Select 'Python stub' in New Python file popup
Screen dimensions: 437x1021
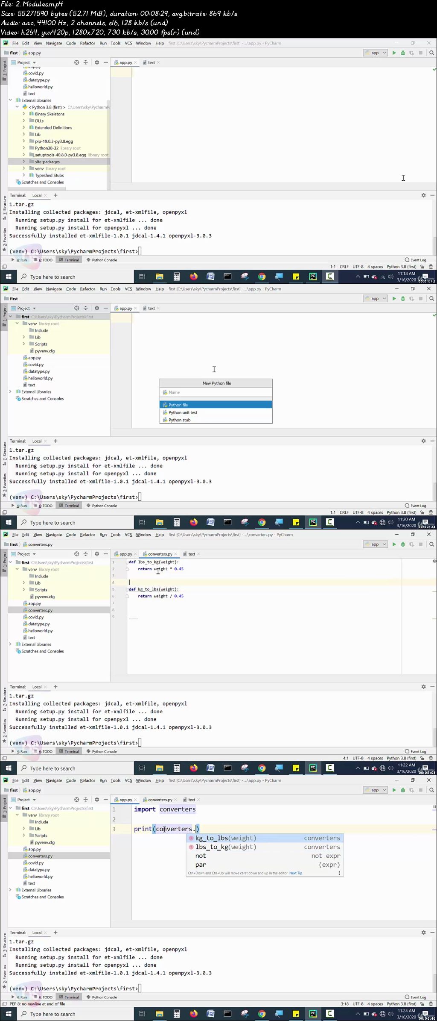click(216, 420)
